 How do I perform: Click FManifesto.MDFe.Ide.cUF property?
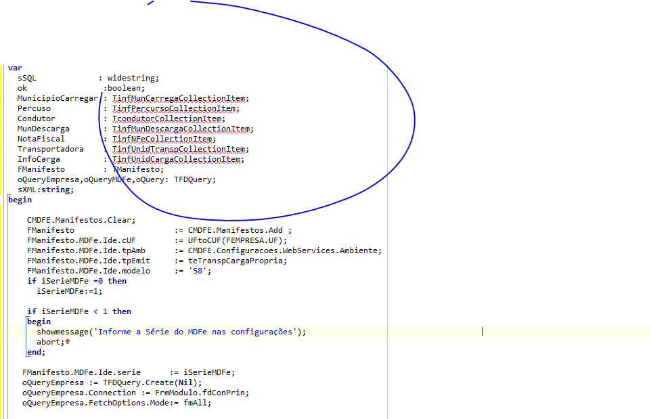(x=81, y=240)
